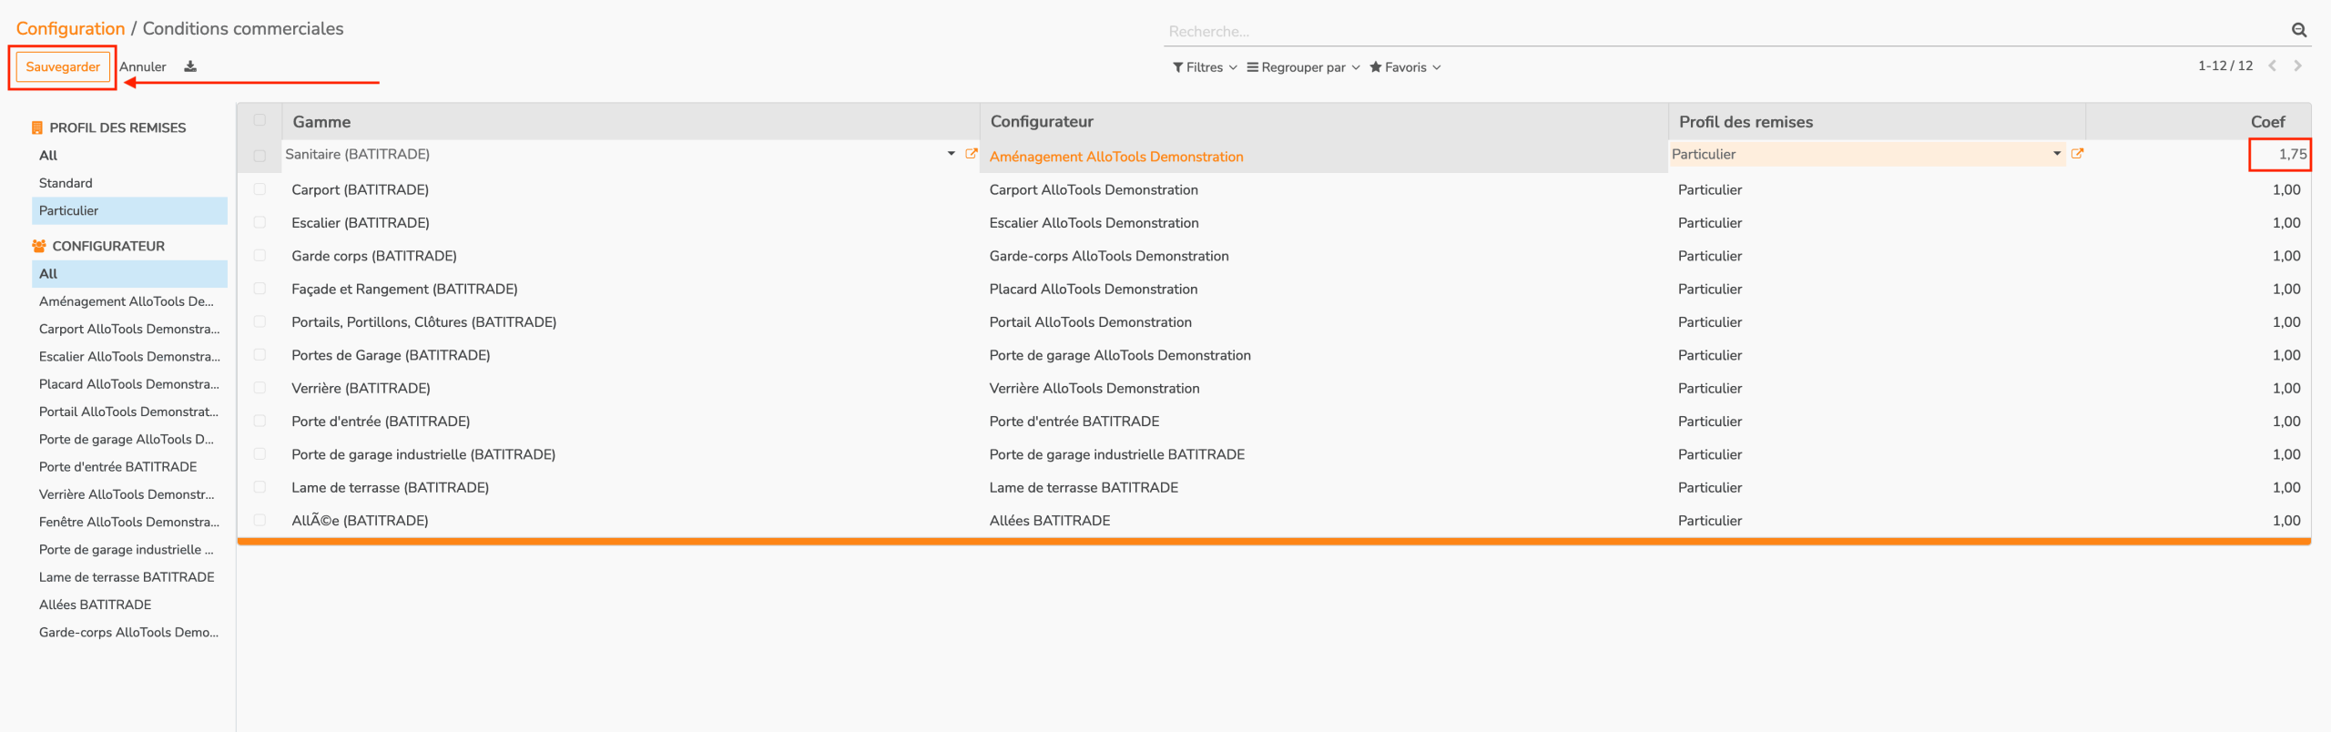This screenshot has height=732, width=2331.
Task: Open the Favoris dropdown
Action: coord(1404,67)
